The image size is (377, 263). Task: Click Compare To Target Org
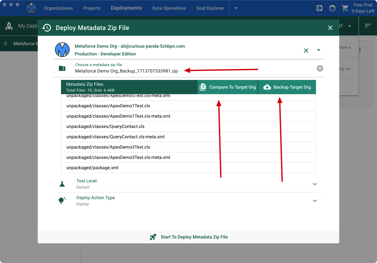point(228,87)
